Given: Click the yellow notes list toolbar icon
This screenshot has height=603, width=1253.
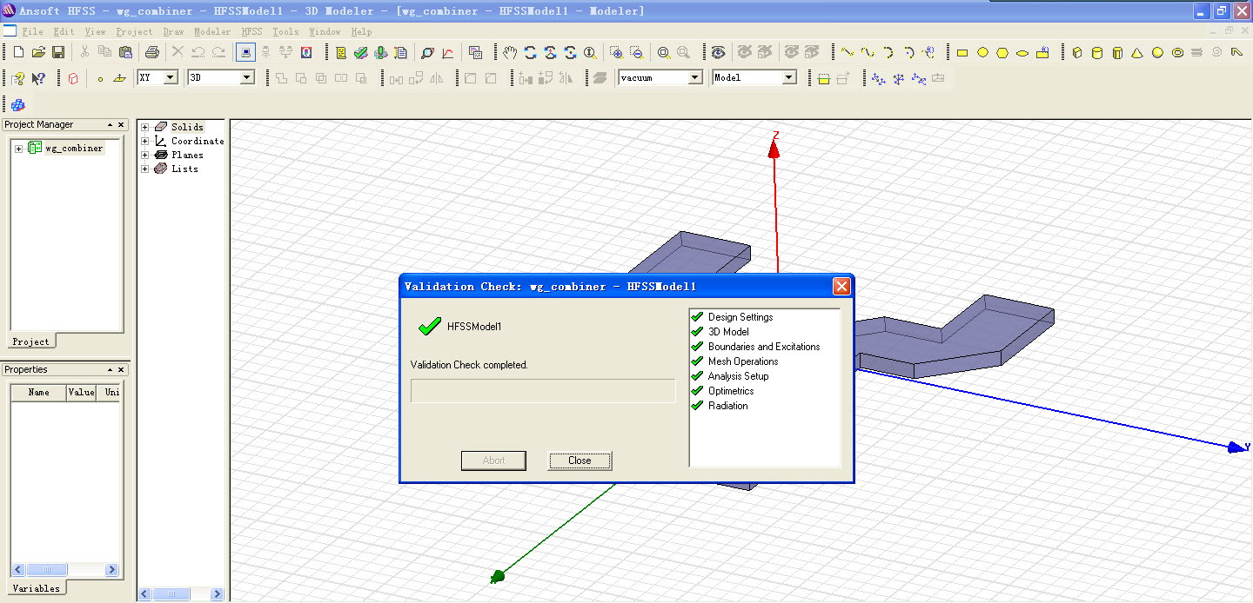Looking at the screenshot, I should [x=340, y=52].
